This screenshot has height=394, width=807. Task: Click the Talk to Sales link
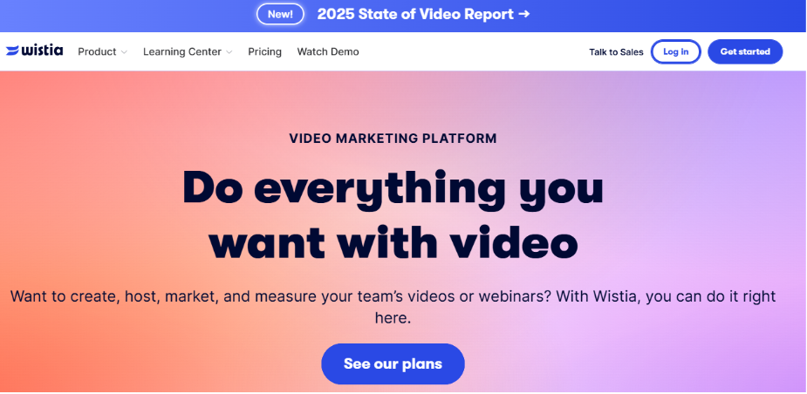click(616, 52)
